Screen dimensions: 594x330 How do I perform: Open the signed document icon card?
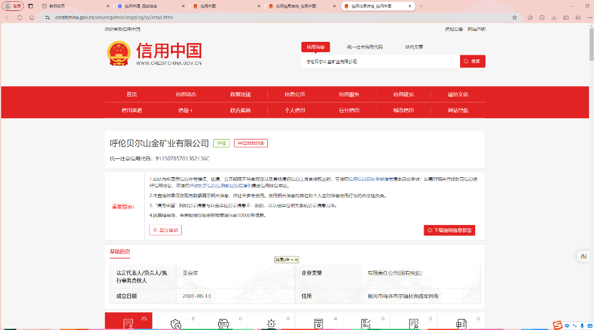pyautogui.click(x=413, y=320)
